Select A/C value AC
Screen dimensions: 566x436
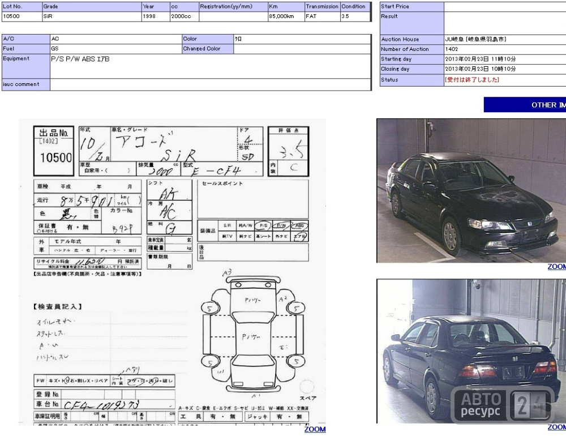coord(55,39)
